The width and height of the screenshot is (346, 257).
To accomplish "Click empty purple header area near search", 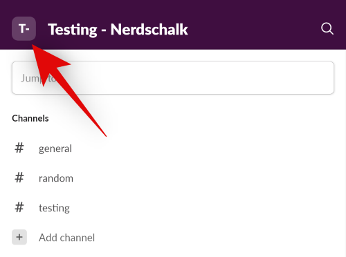I will coord(254,29).
